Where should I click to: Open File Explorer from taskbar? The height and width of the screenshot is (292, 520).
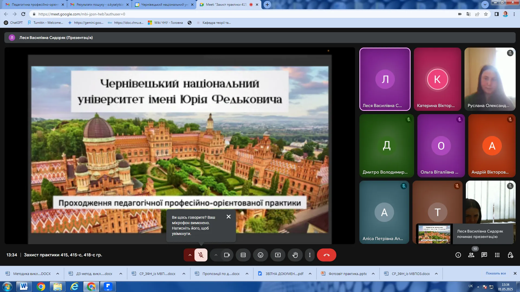(58, 287)
